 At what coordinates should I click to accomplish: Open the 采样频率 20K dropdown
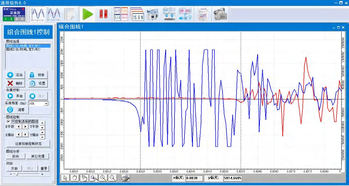click(46, 103)
